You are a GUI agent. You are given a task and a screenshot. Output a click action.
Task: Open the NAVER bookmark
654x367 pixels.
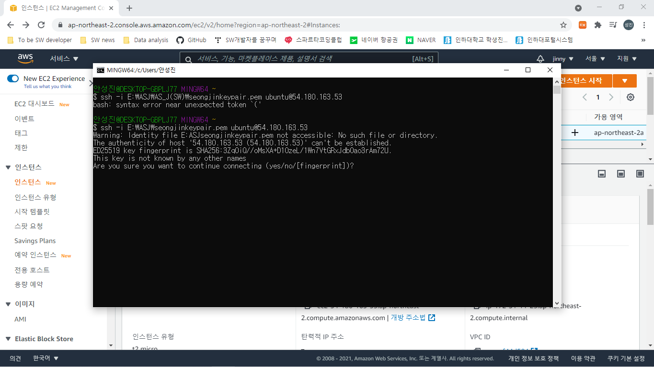[421, 40]
